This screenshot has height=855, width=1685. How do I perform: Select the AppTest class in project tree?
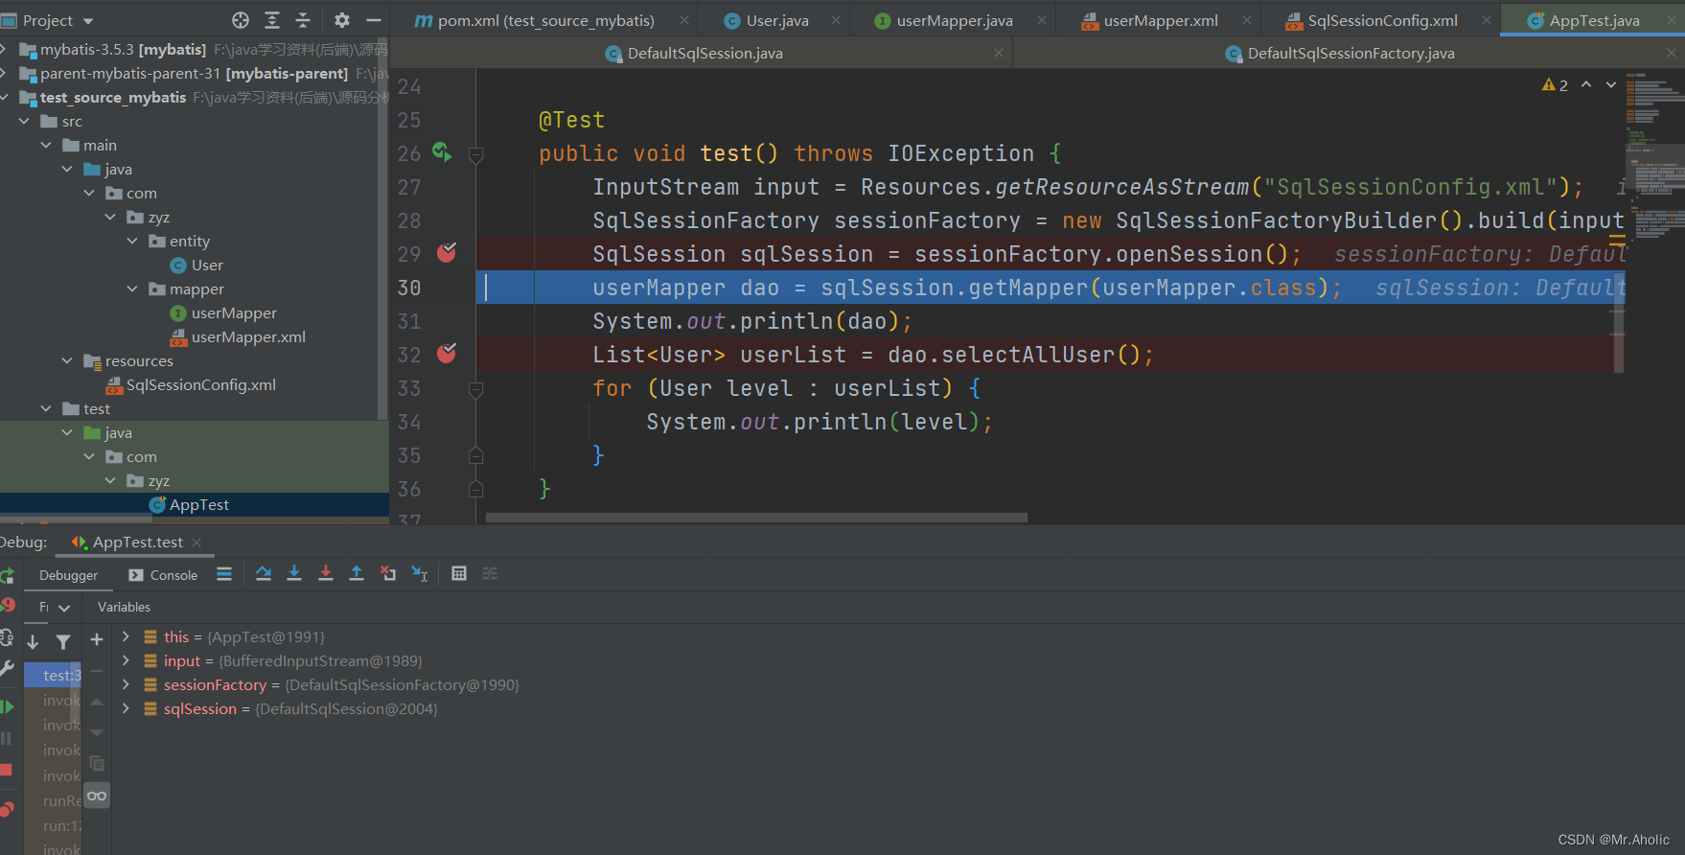[190, 505]
